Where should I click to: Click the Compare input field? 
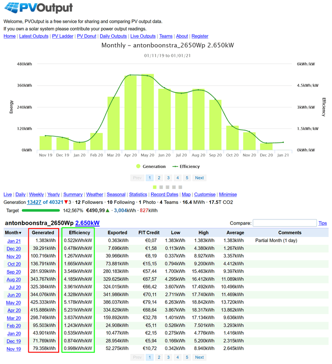click(x=285, y=223)
